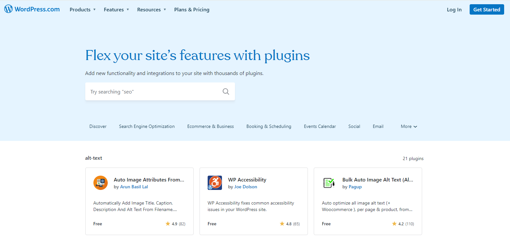Click the Log In link
This screenshot has height=237, width=510.
[x=454, y=9]
